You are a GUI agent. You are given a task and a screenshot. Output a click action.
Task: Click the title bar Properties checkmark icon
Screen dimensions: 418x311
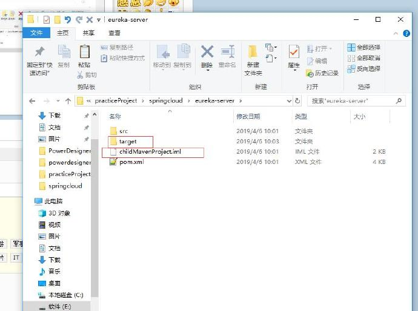(x=47, y=19)
